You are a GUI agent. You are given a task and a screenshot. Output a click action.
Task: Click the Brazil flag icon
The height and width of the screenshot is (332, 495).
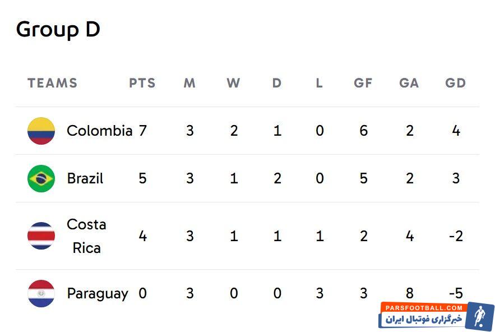coord(41,179)
